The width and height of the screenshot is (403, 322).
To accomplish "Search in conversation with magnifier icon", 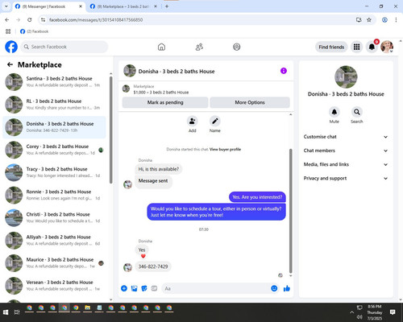I will pyautogui.click(x=357, y=112).
